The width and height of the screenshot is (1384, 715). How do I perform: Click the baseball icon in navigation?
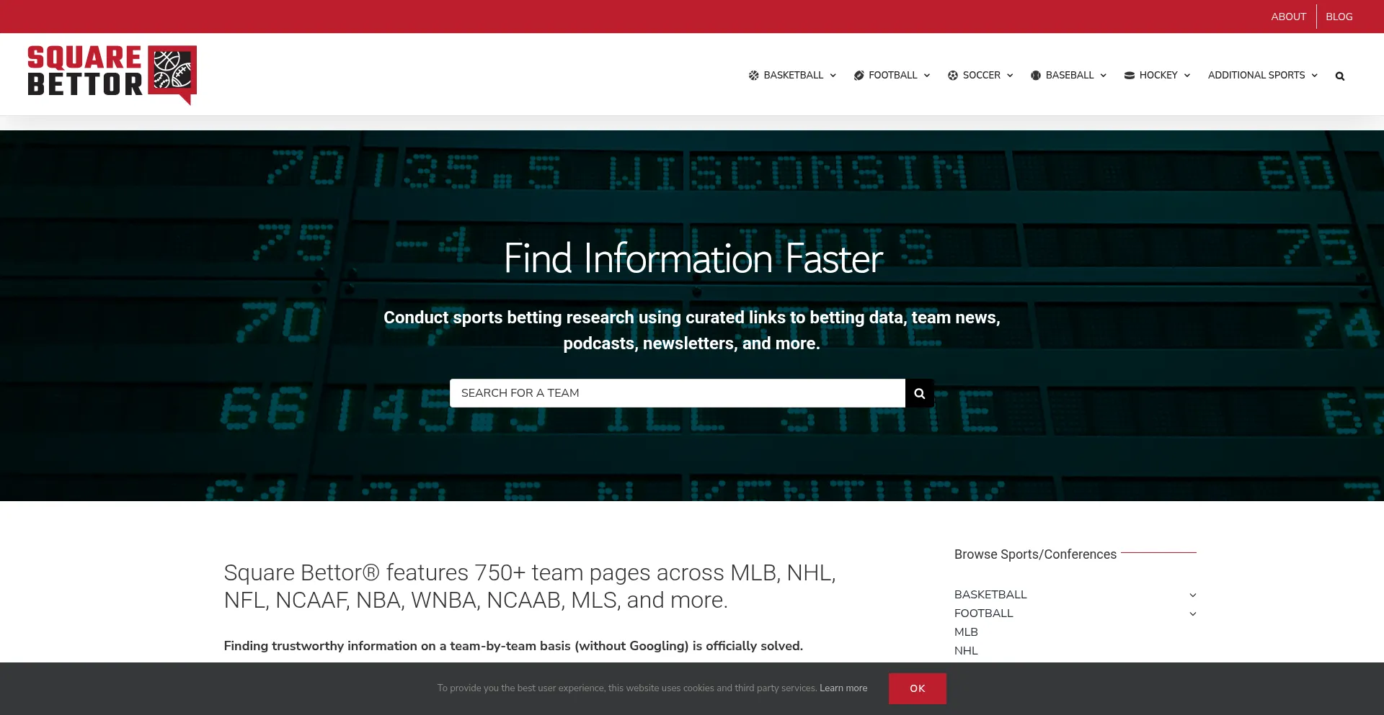click(x=1035, y=76)
